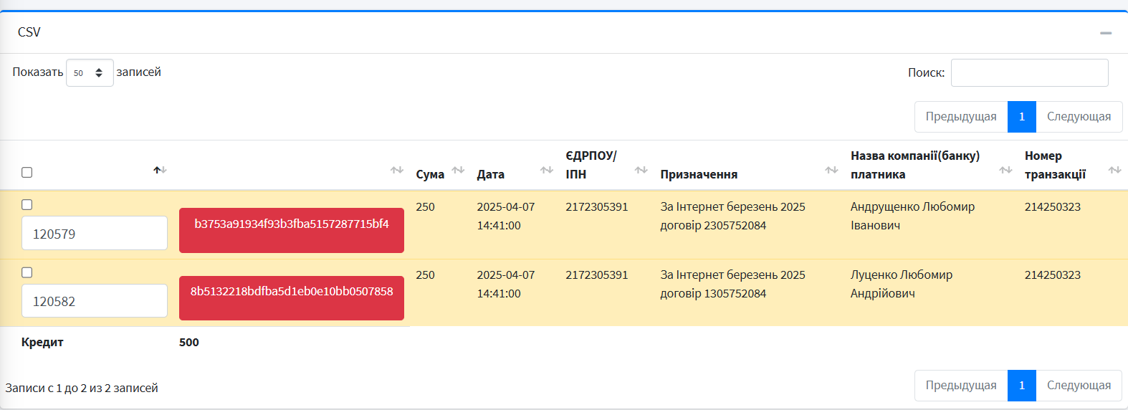Viewport: 1128px width, 410px height.
Task: Sort by the hash column arrows
Action: pyautogui.click(x=397, y=170)
